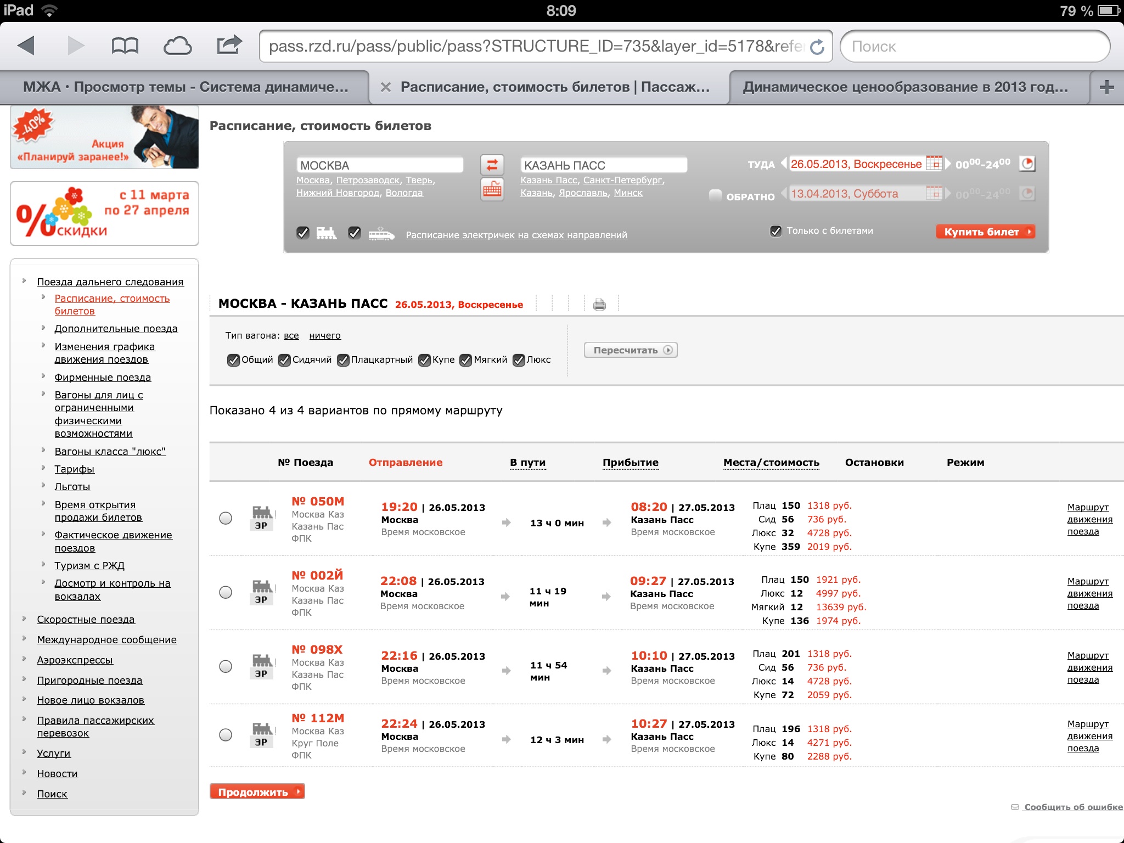This screenshot has height=843, width=1124.
Task: Open departure time range selector icon
Action: pos(1027,164)
